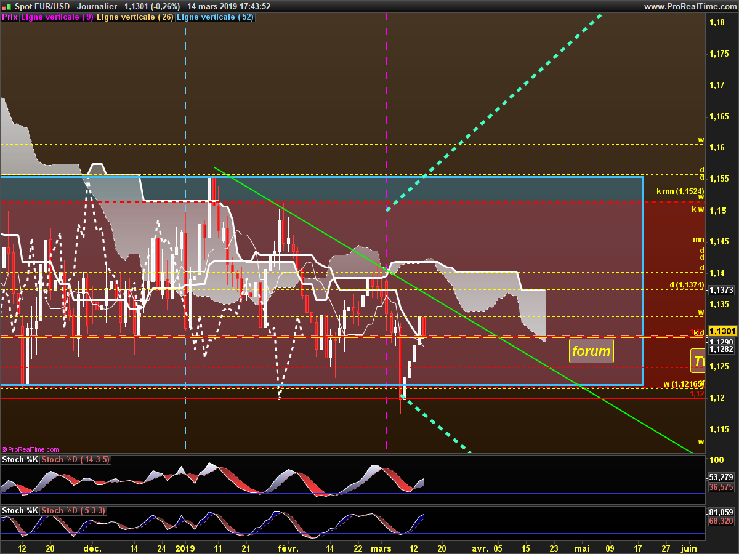Click the 1,125 price axis value

(x=719, y=366)
